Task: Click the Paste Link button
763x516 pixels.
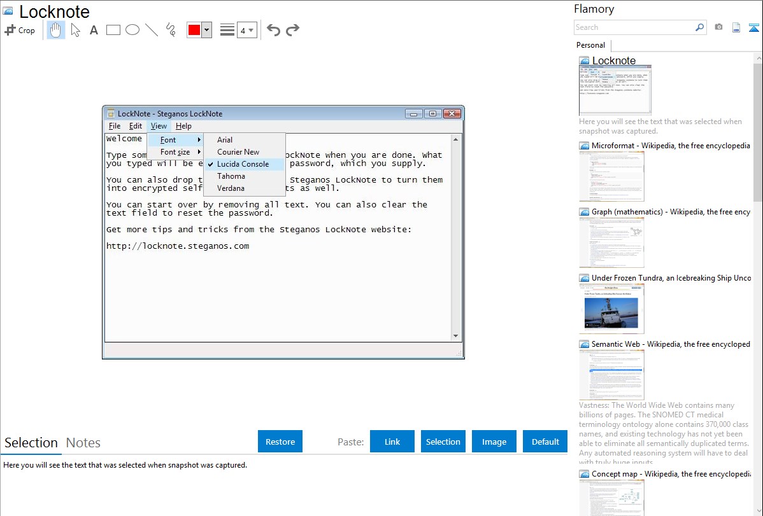Action: (392, 442)
